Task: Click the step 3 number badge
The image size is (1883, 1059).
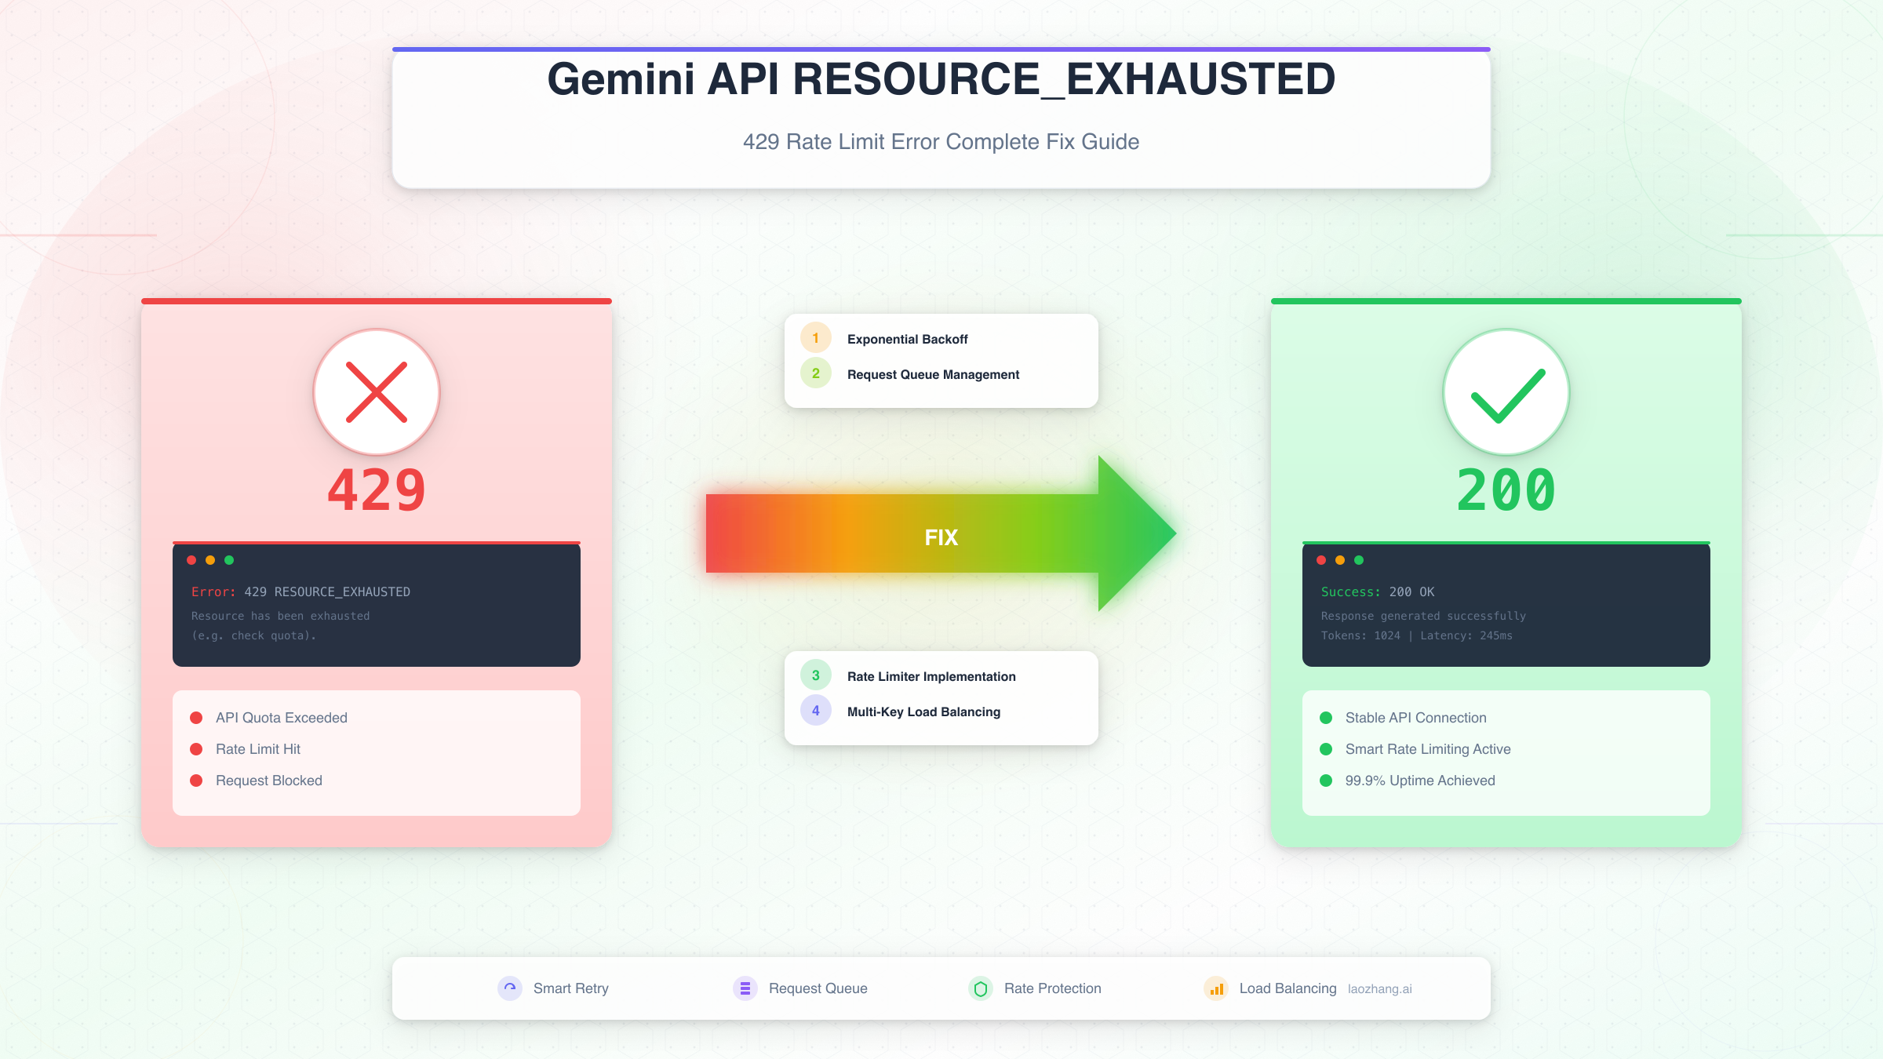Action: click(x=816, y=675)
